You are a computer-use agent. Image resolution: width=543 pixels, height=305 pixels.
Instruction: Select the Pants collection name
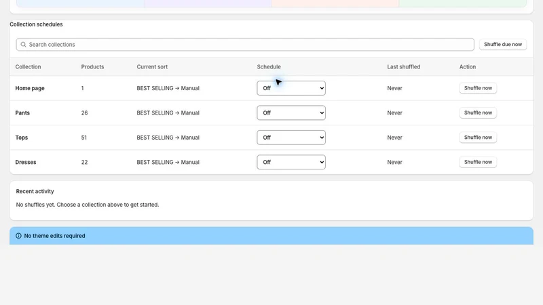click(x=22, y=113)
